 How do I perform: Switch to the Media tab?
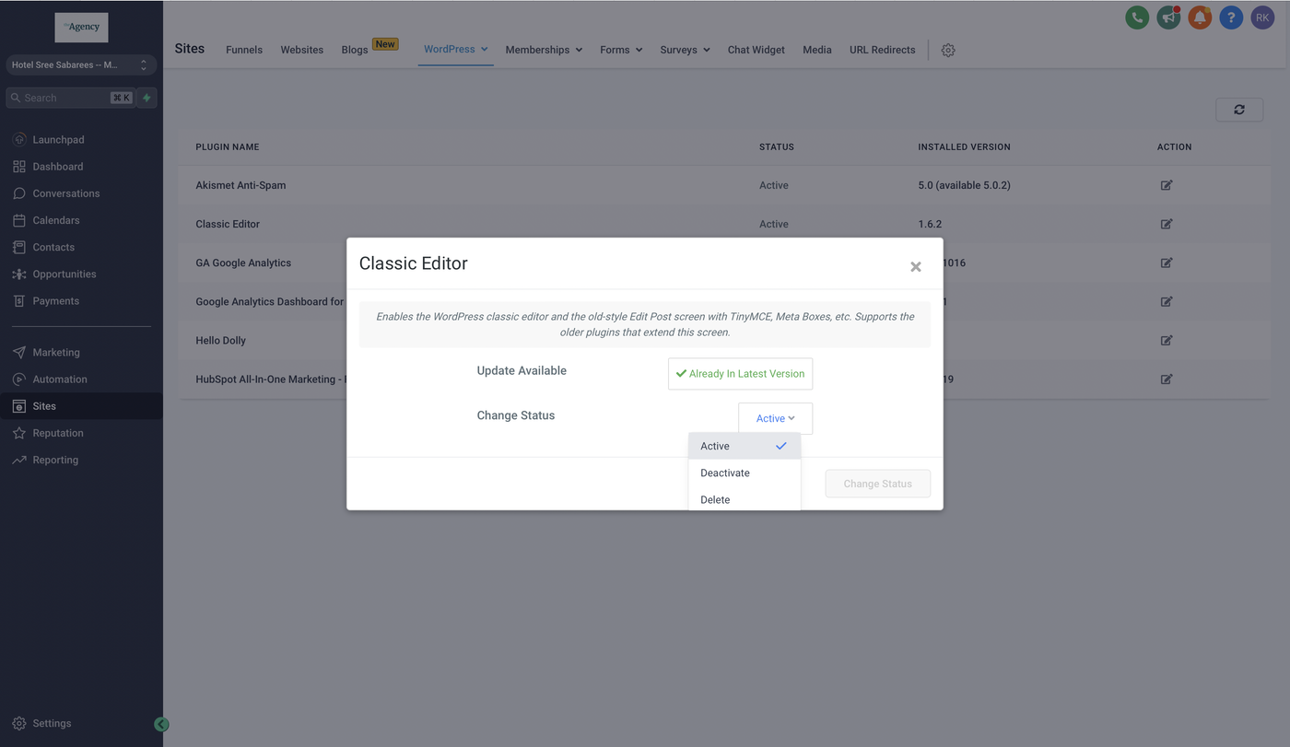pyautogui.click(x=817, y=50)
